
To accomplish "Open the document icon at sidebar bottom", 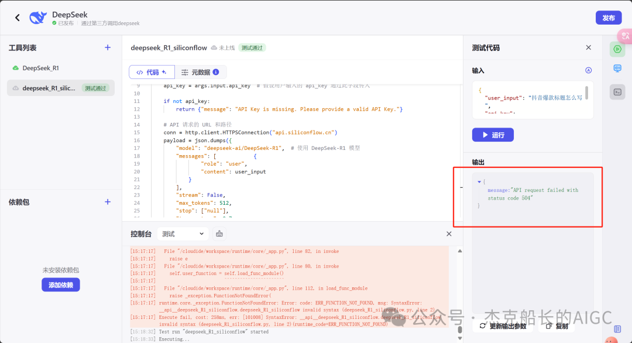I will point(617,329).
